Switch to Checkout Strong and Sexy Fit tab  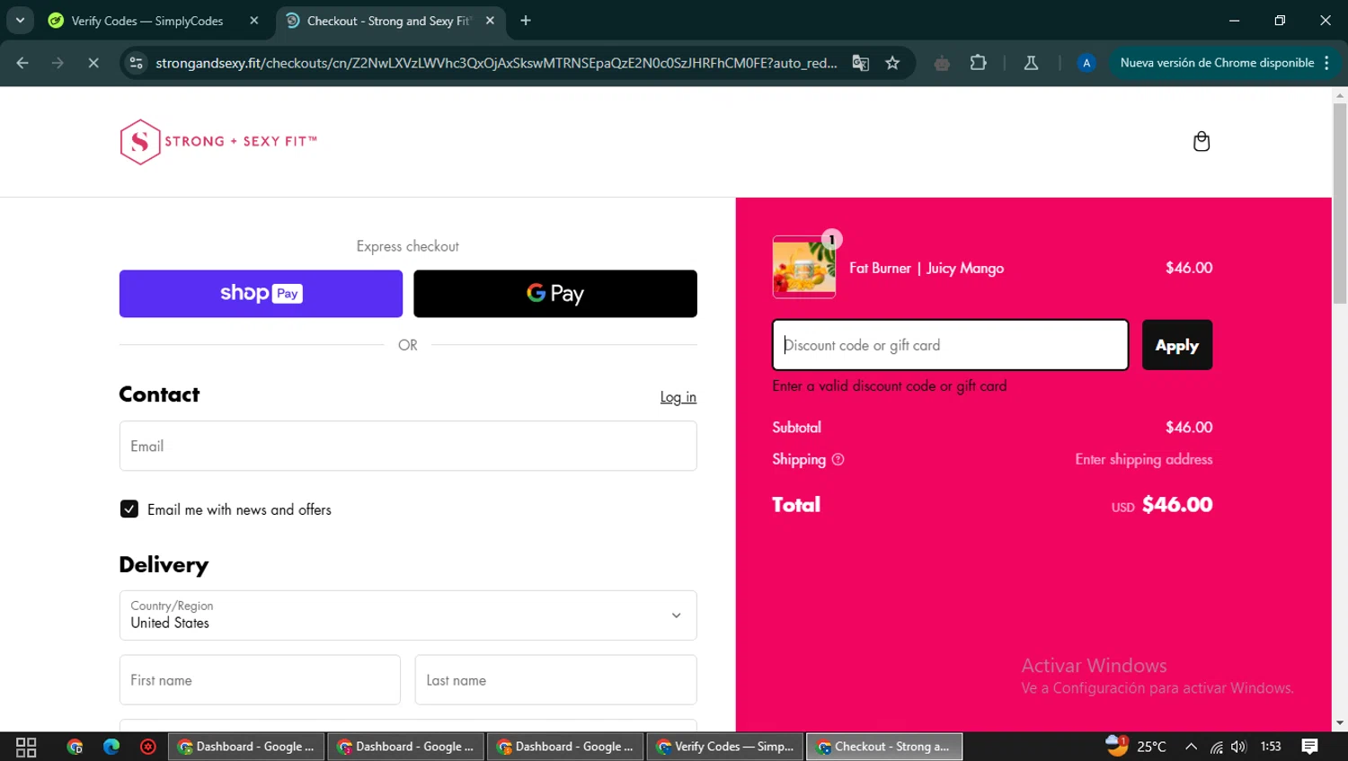pyautogui.click(x=392, y=21)
